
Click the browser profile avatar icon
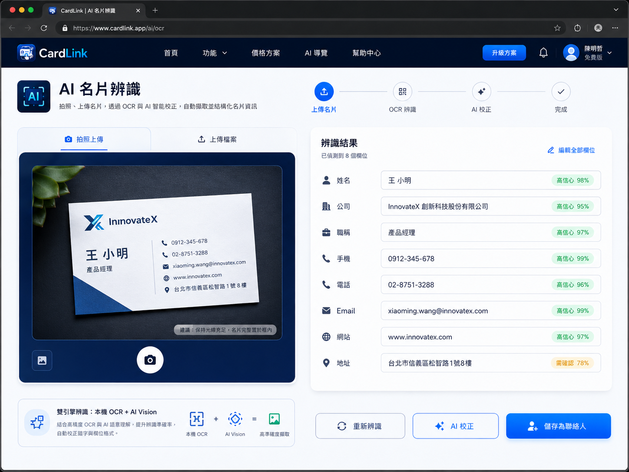[598, 28]
